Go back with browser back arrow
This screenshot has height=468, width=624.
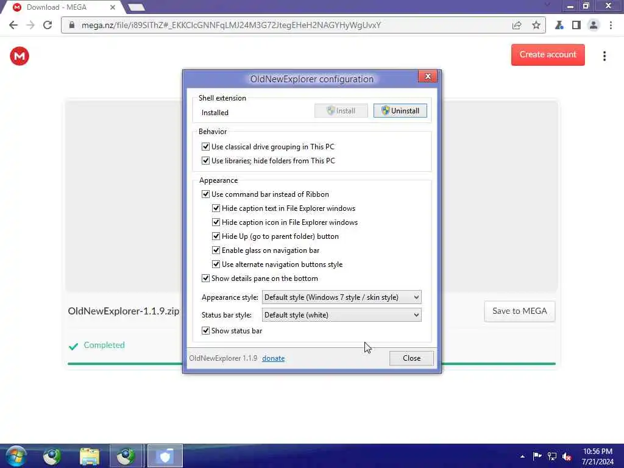13,25
